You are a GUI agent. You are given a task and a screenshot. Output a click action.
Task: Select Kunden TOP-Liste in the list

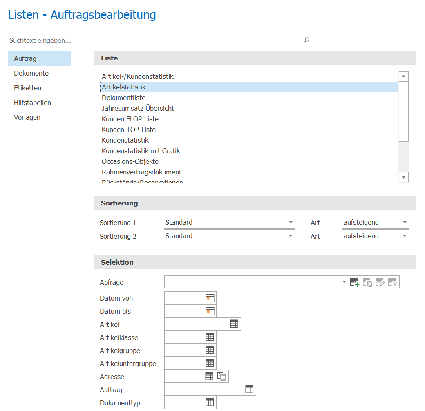point(249,130)
